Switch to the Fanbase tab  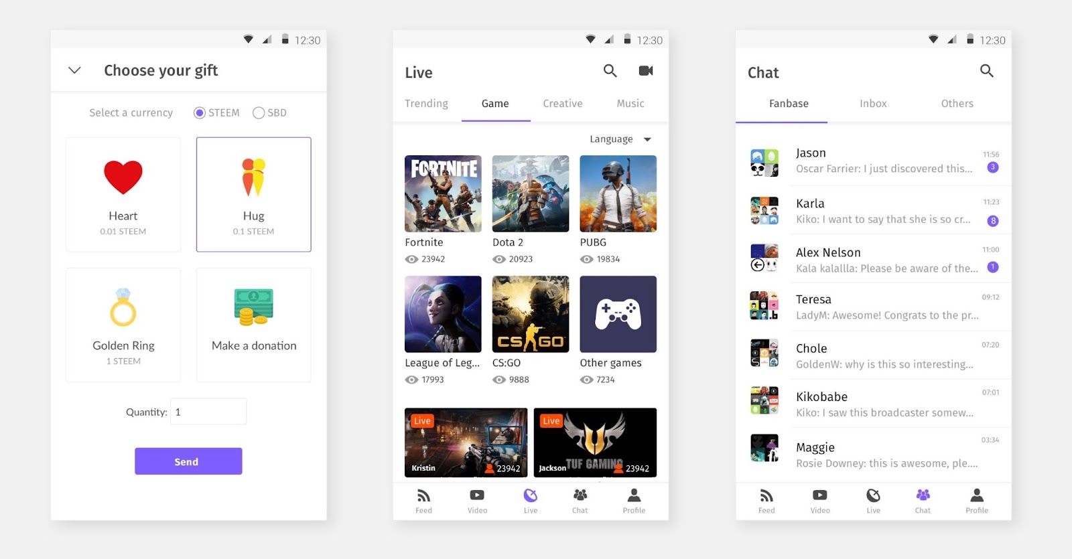pos(789,104)
